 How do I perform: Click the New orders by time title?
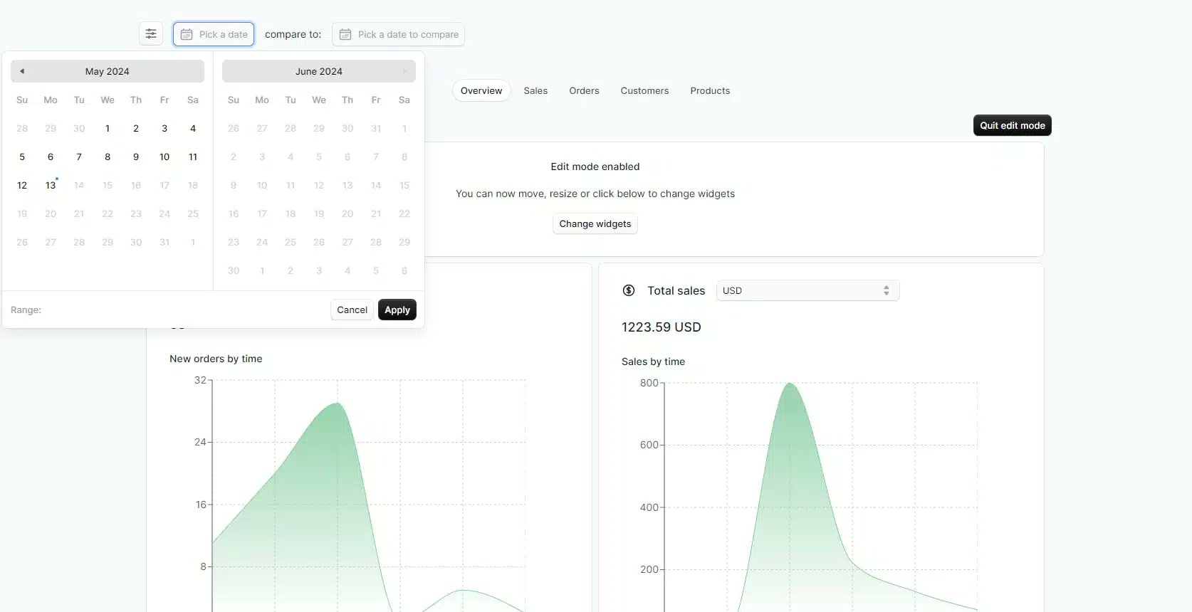[216, 359]
